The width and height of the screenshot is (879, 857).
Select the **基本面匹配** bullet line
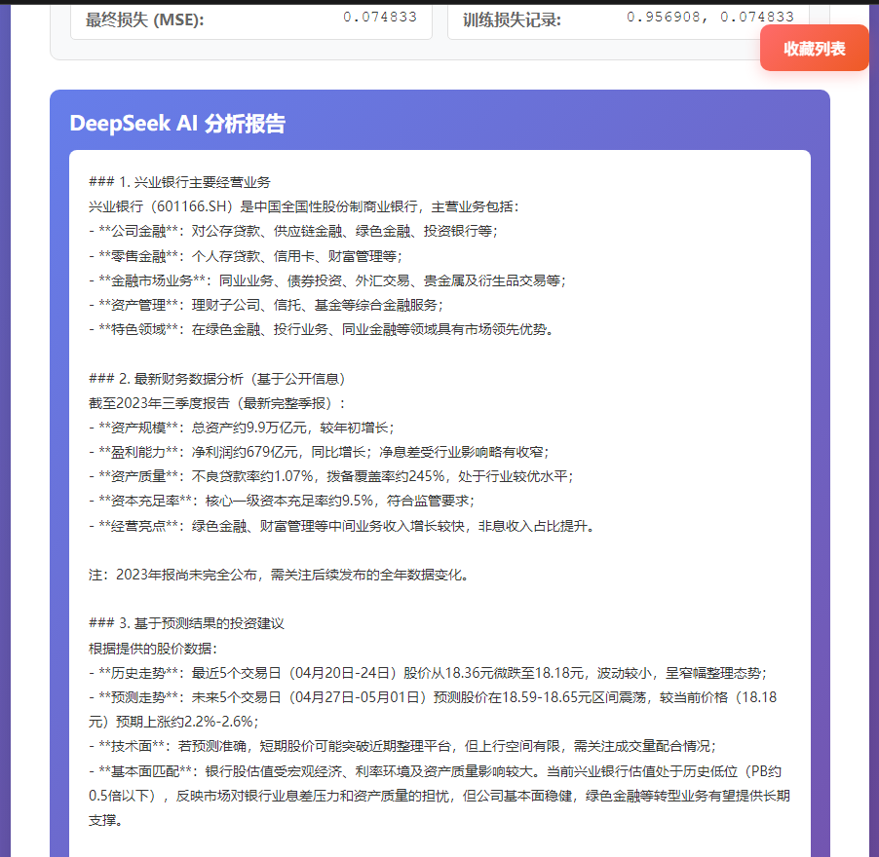click(439, 796)
